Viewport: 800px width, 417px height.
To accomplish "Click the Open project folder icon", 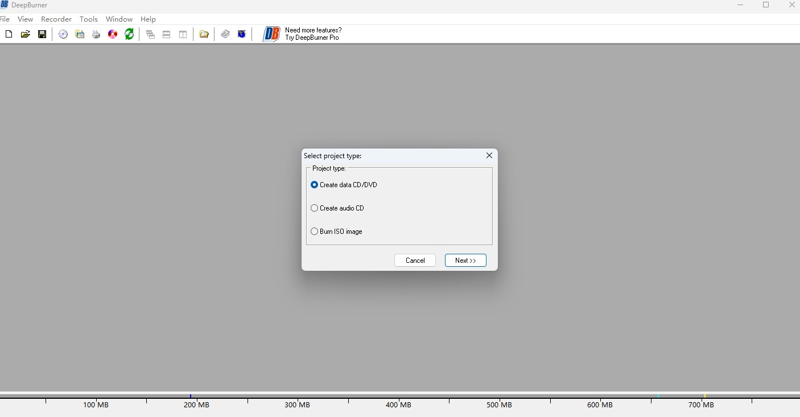I will (25, 34).
